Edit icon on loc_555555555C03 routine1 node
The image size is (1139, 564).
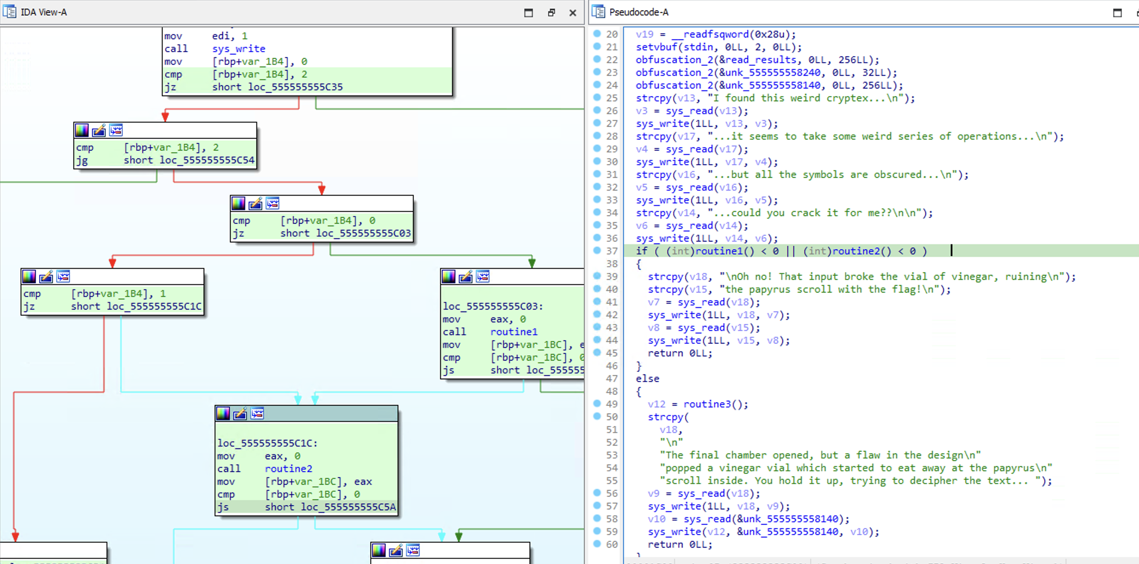pos(466,277)
